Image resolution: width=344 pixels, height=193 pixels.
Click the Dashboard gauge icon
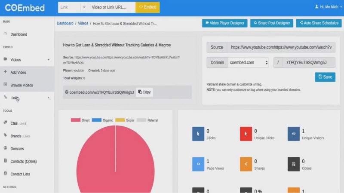5,34
